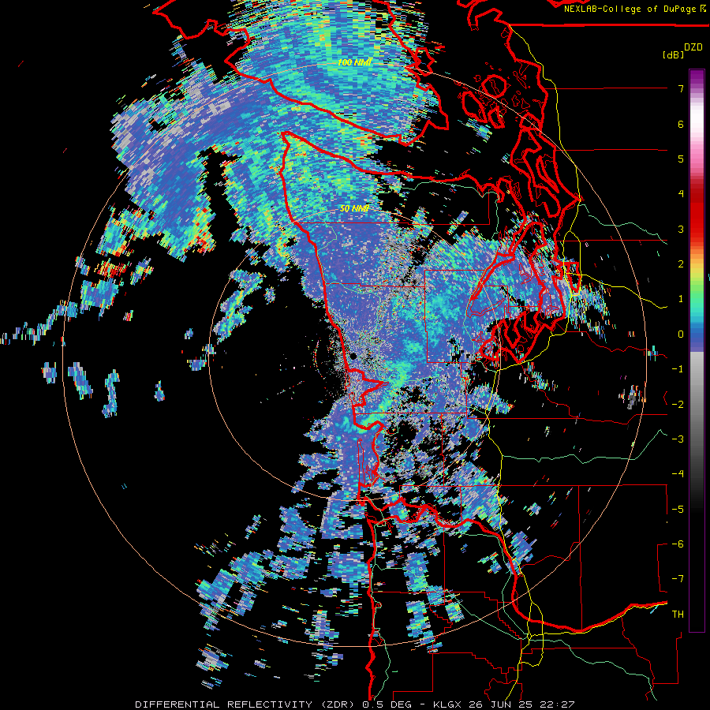Click the DIFFERENTIAL REFLECTIVITY (ZDR) caption text

coord(246,704)
